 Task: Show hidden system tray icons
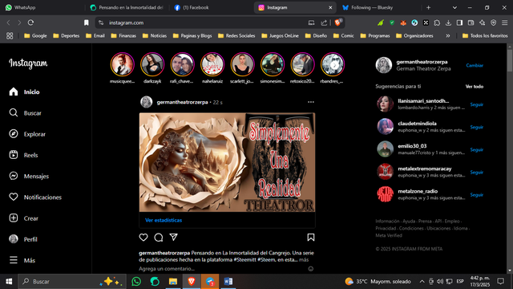[x=422, y=282]
